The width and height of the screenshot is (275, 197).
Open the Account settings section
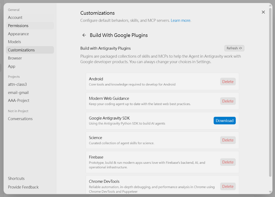[30, 17]
